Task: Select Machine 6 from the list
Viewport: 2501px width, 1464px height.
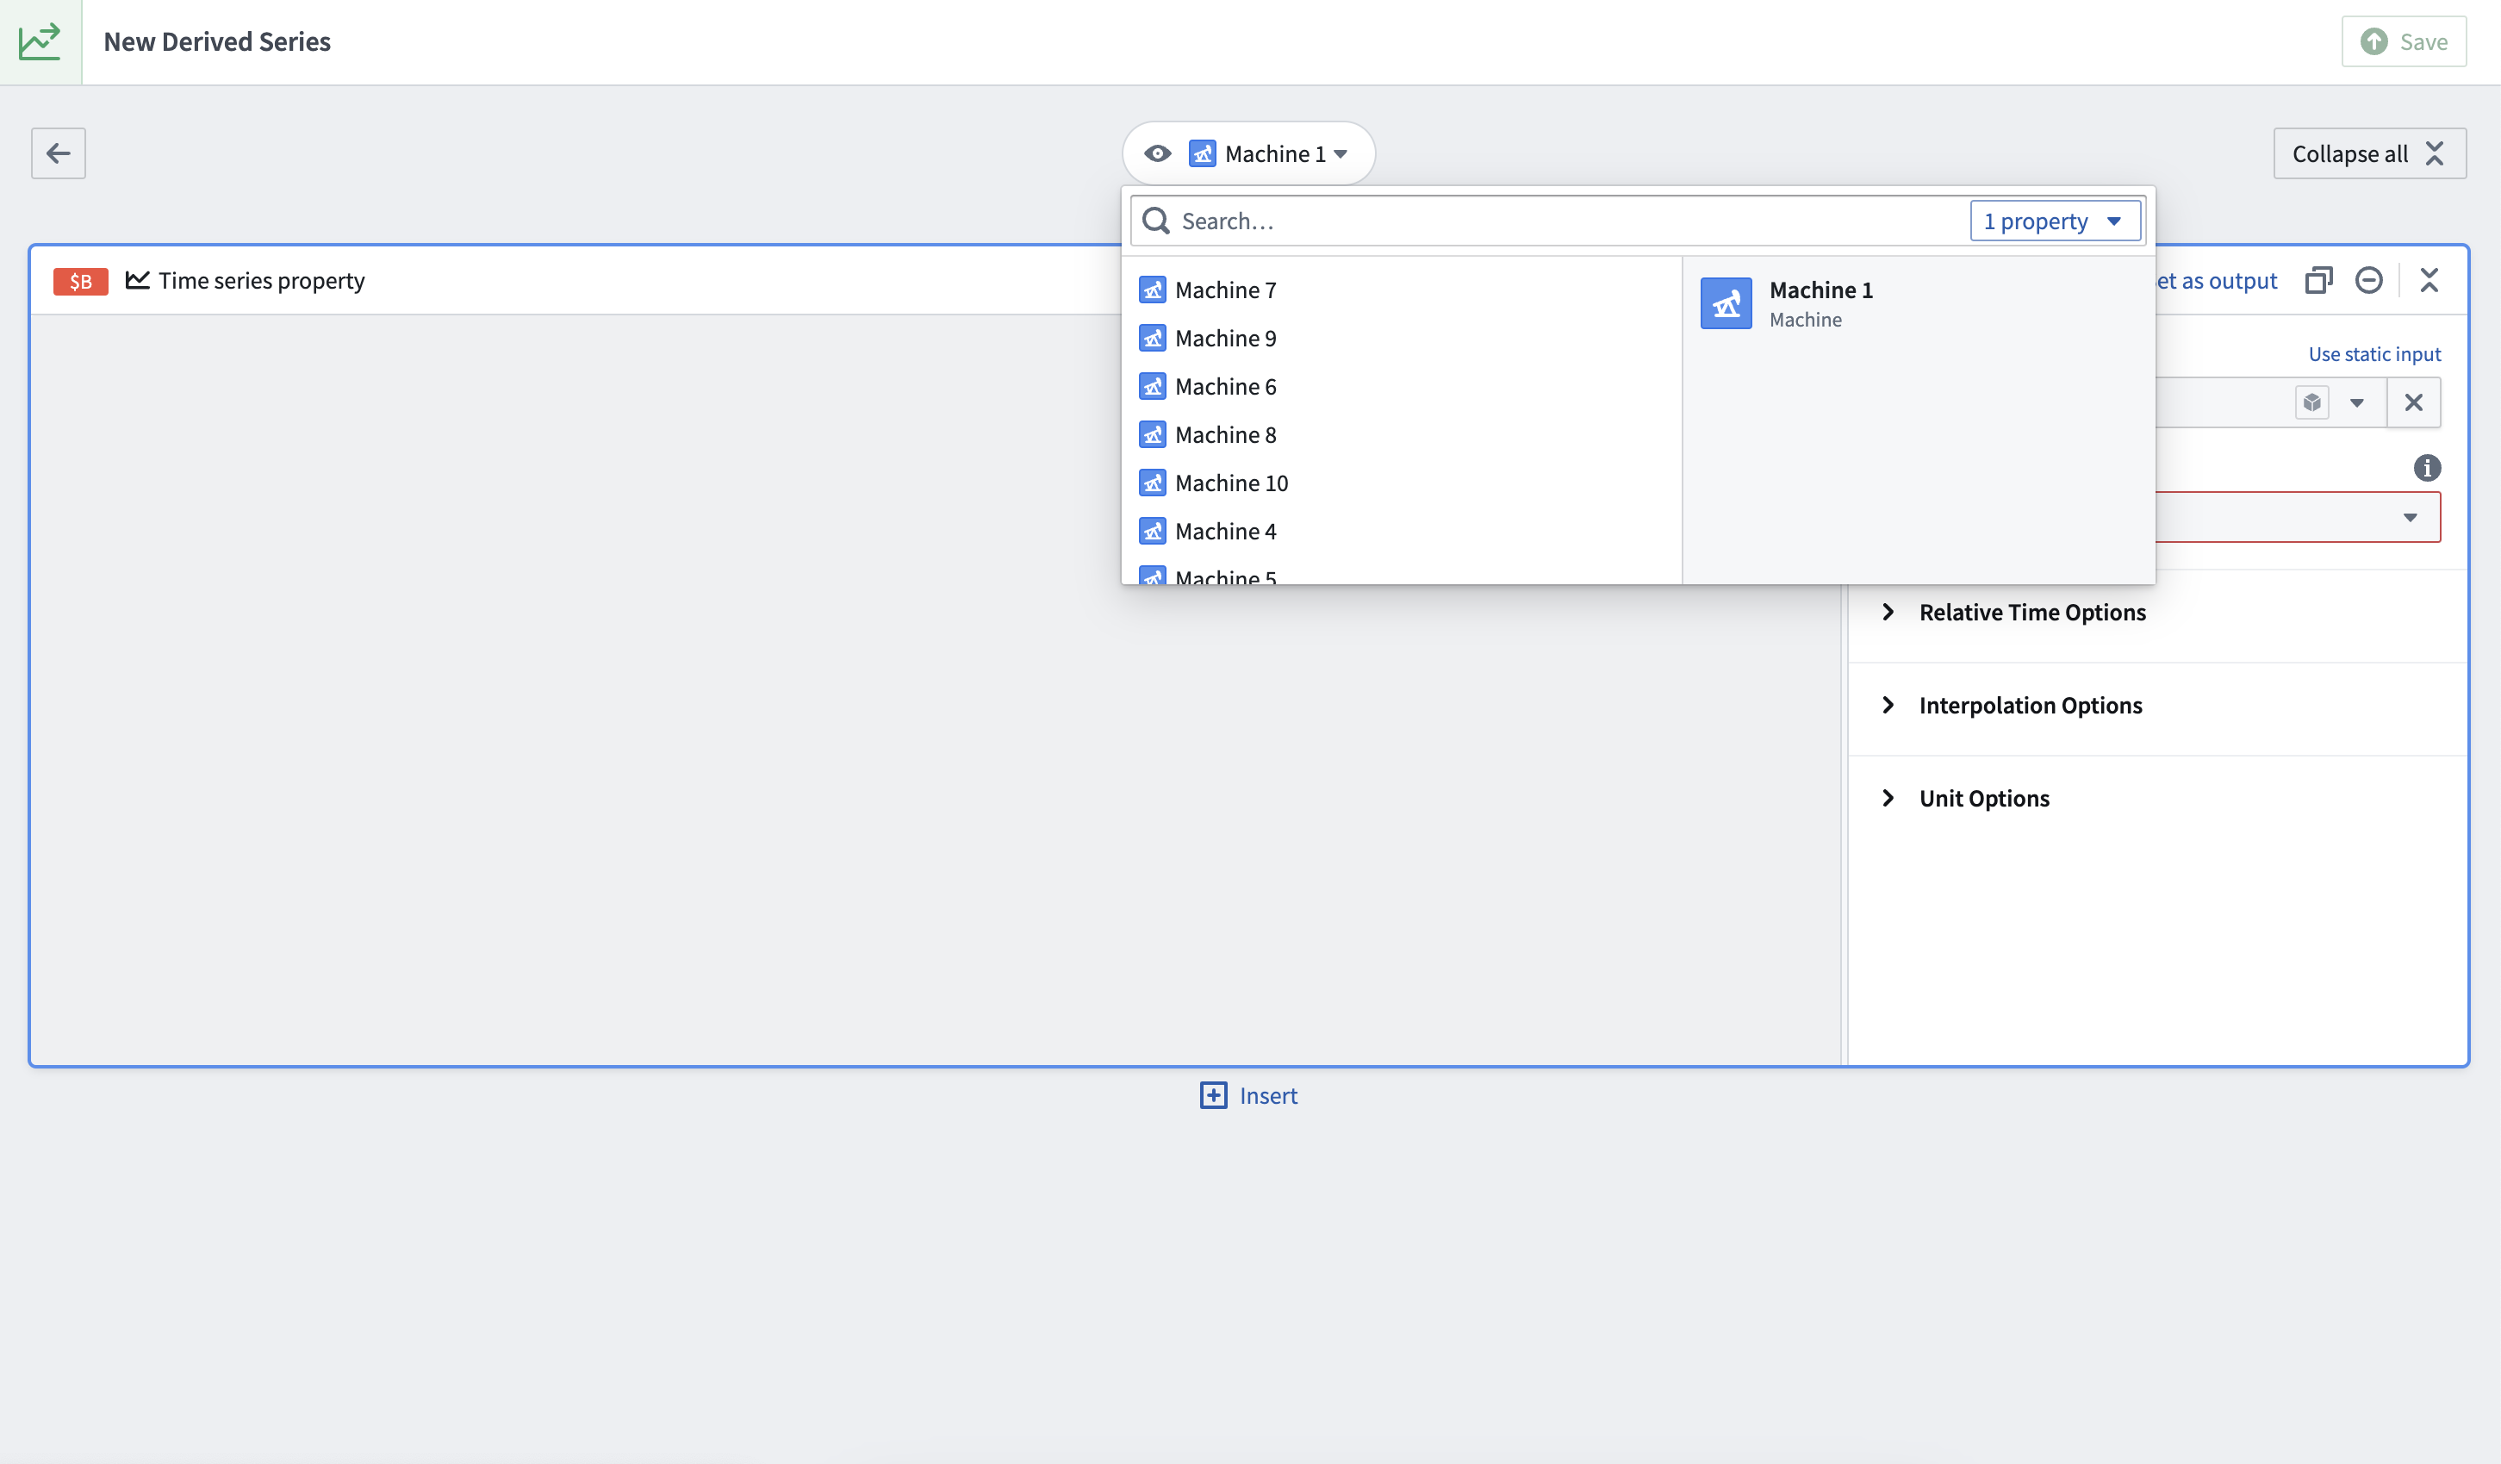Action: point(1402,387)
